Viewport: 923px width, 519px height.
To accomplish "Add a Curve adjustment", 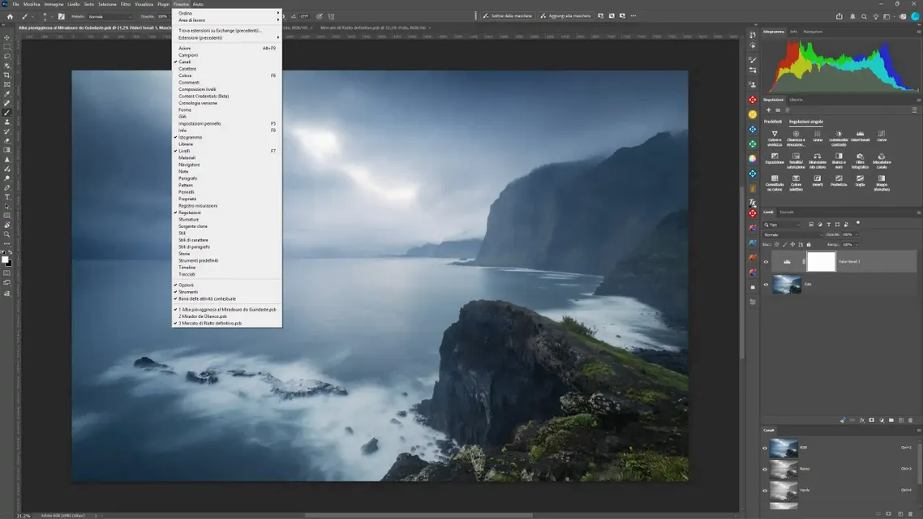I will click(881, 136).
